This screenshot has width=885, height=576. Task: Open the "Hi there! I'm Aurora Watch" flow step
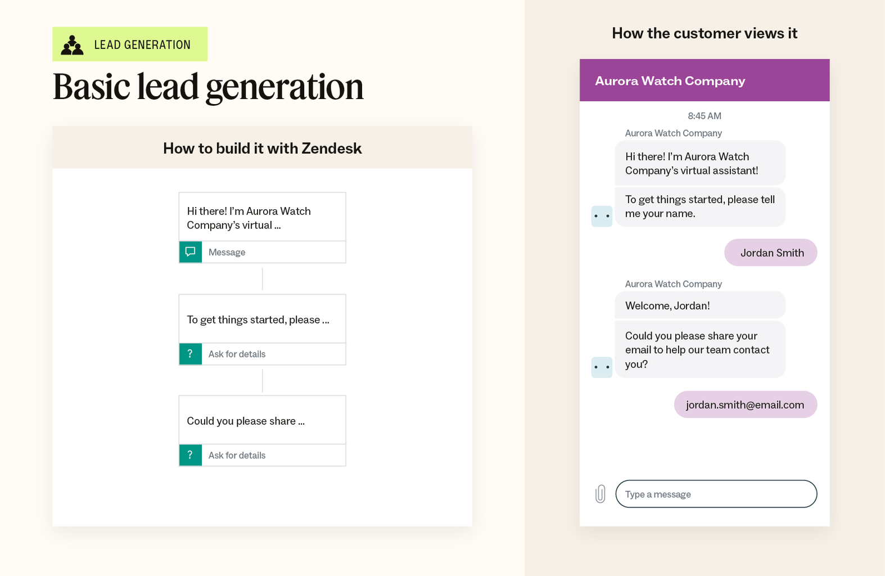point(262,218)
